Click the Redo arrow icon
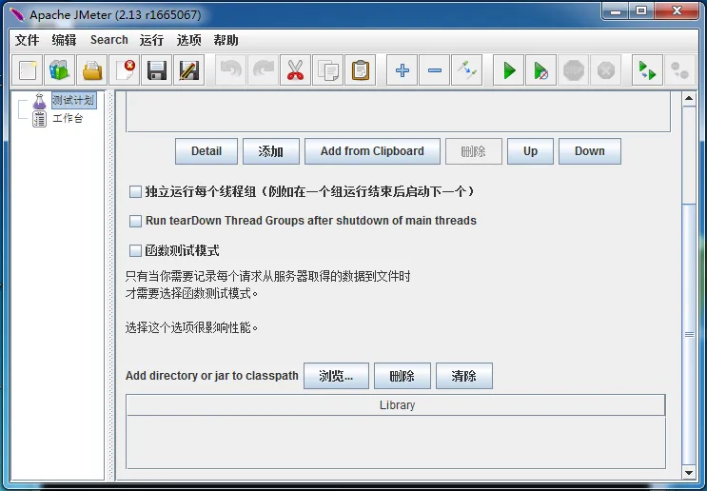This screenshot has height=491, width=707. tap(264, 70)
